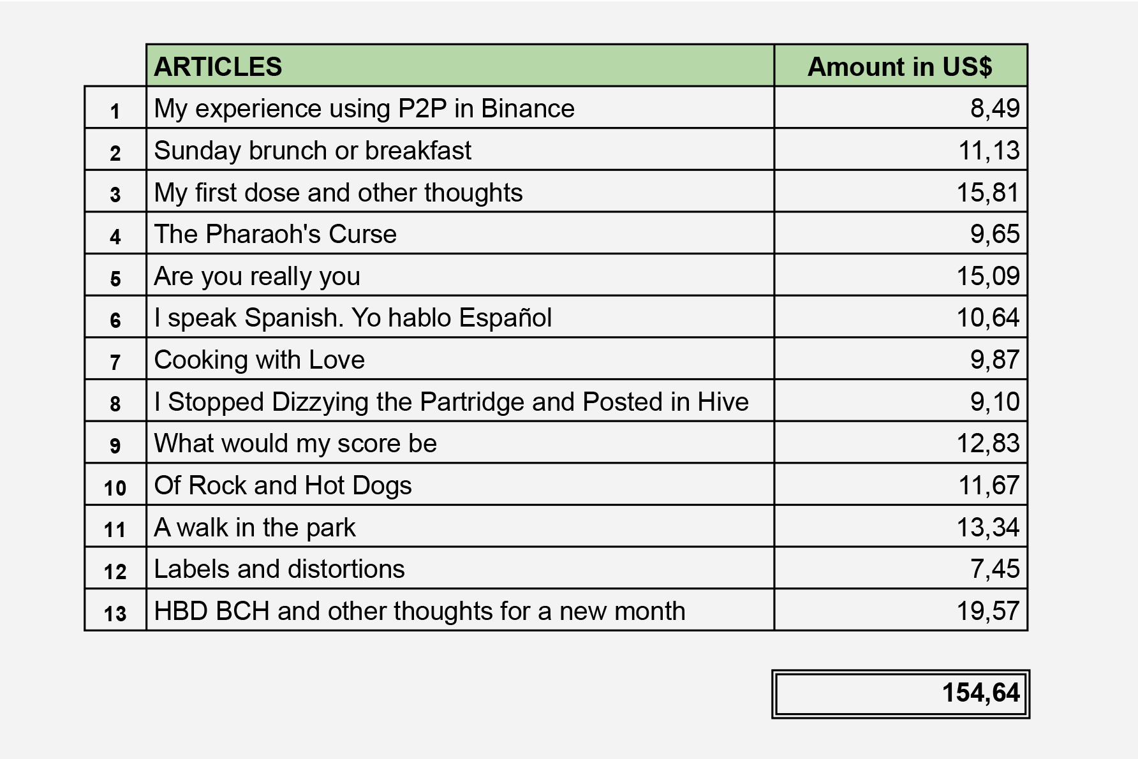Screen dimensions: 1138x759
Task: Select cell 'I speak Spanish. Yo hablo Español'
Action: pos(460,317)
